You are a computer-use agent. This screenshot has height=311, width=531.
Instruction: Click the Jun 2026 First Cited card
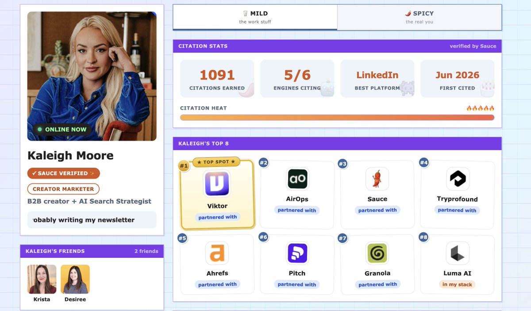point(458,79)
